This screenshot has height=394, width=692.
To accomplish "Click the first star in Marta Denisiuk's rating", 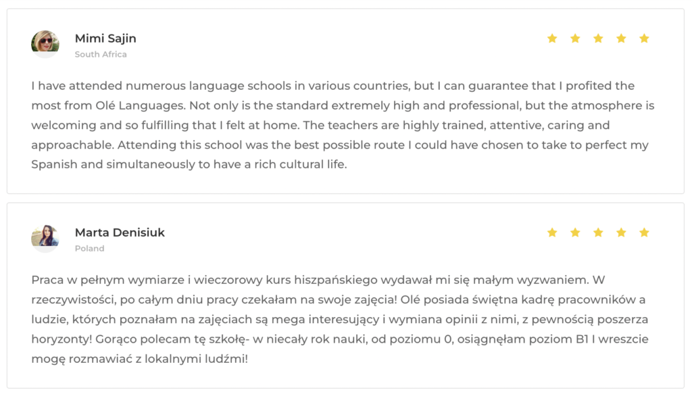I will 552,232.
